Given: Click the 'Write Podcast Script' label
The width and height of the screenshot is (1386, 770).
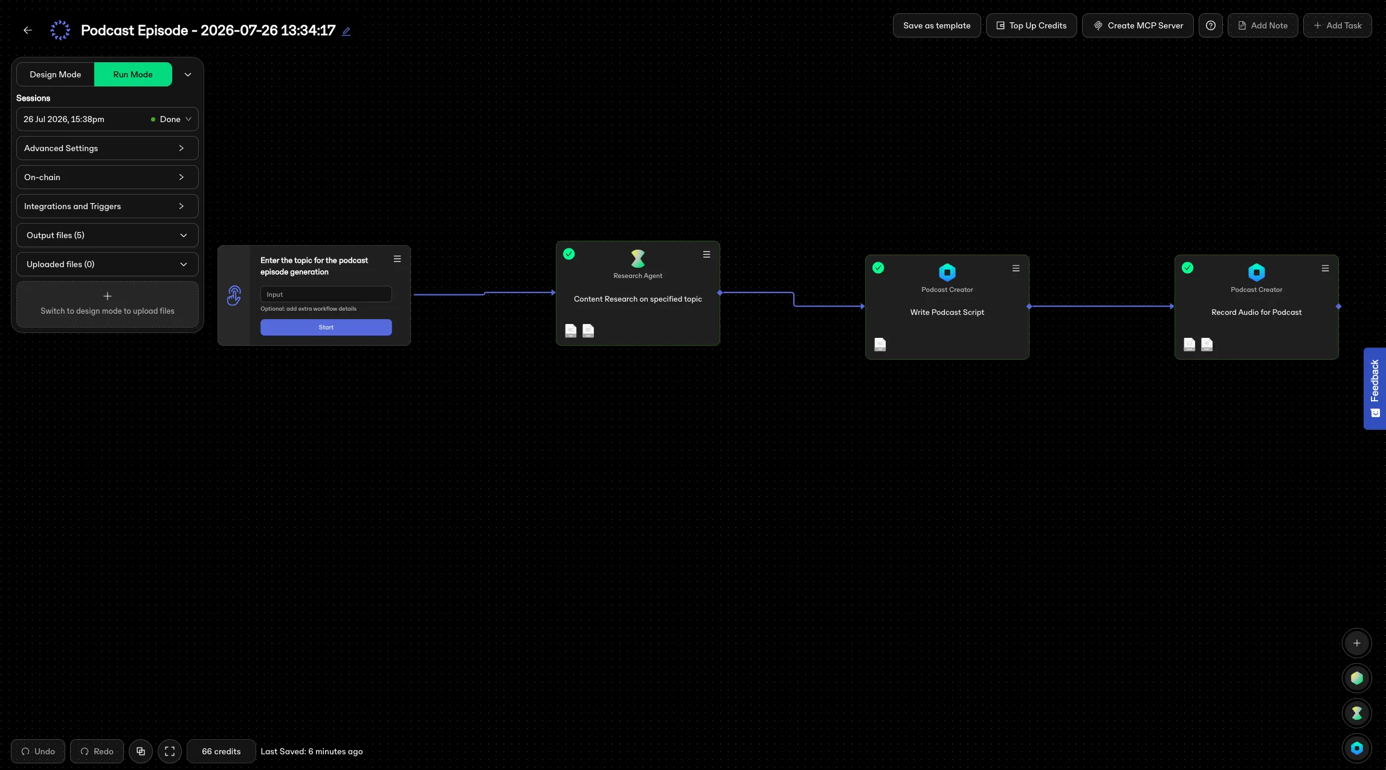Looking at the screenshot, I should click(947, 312).
